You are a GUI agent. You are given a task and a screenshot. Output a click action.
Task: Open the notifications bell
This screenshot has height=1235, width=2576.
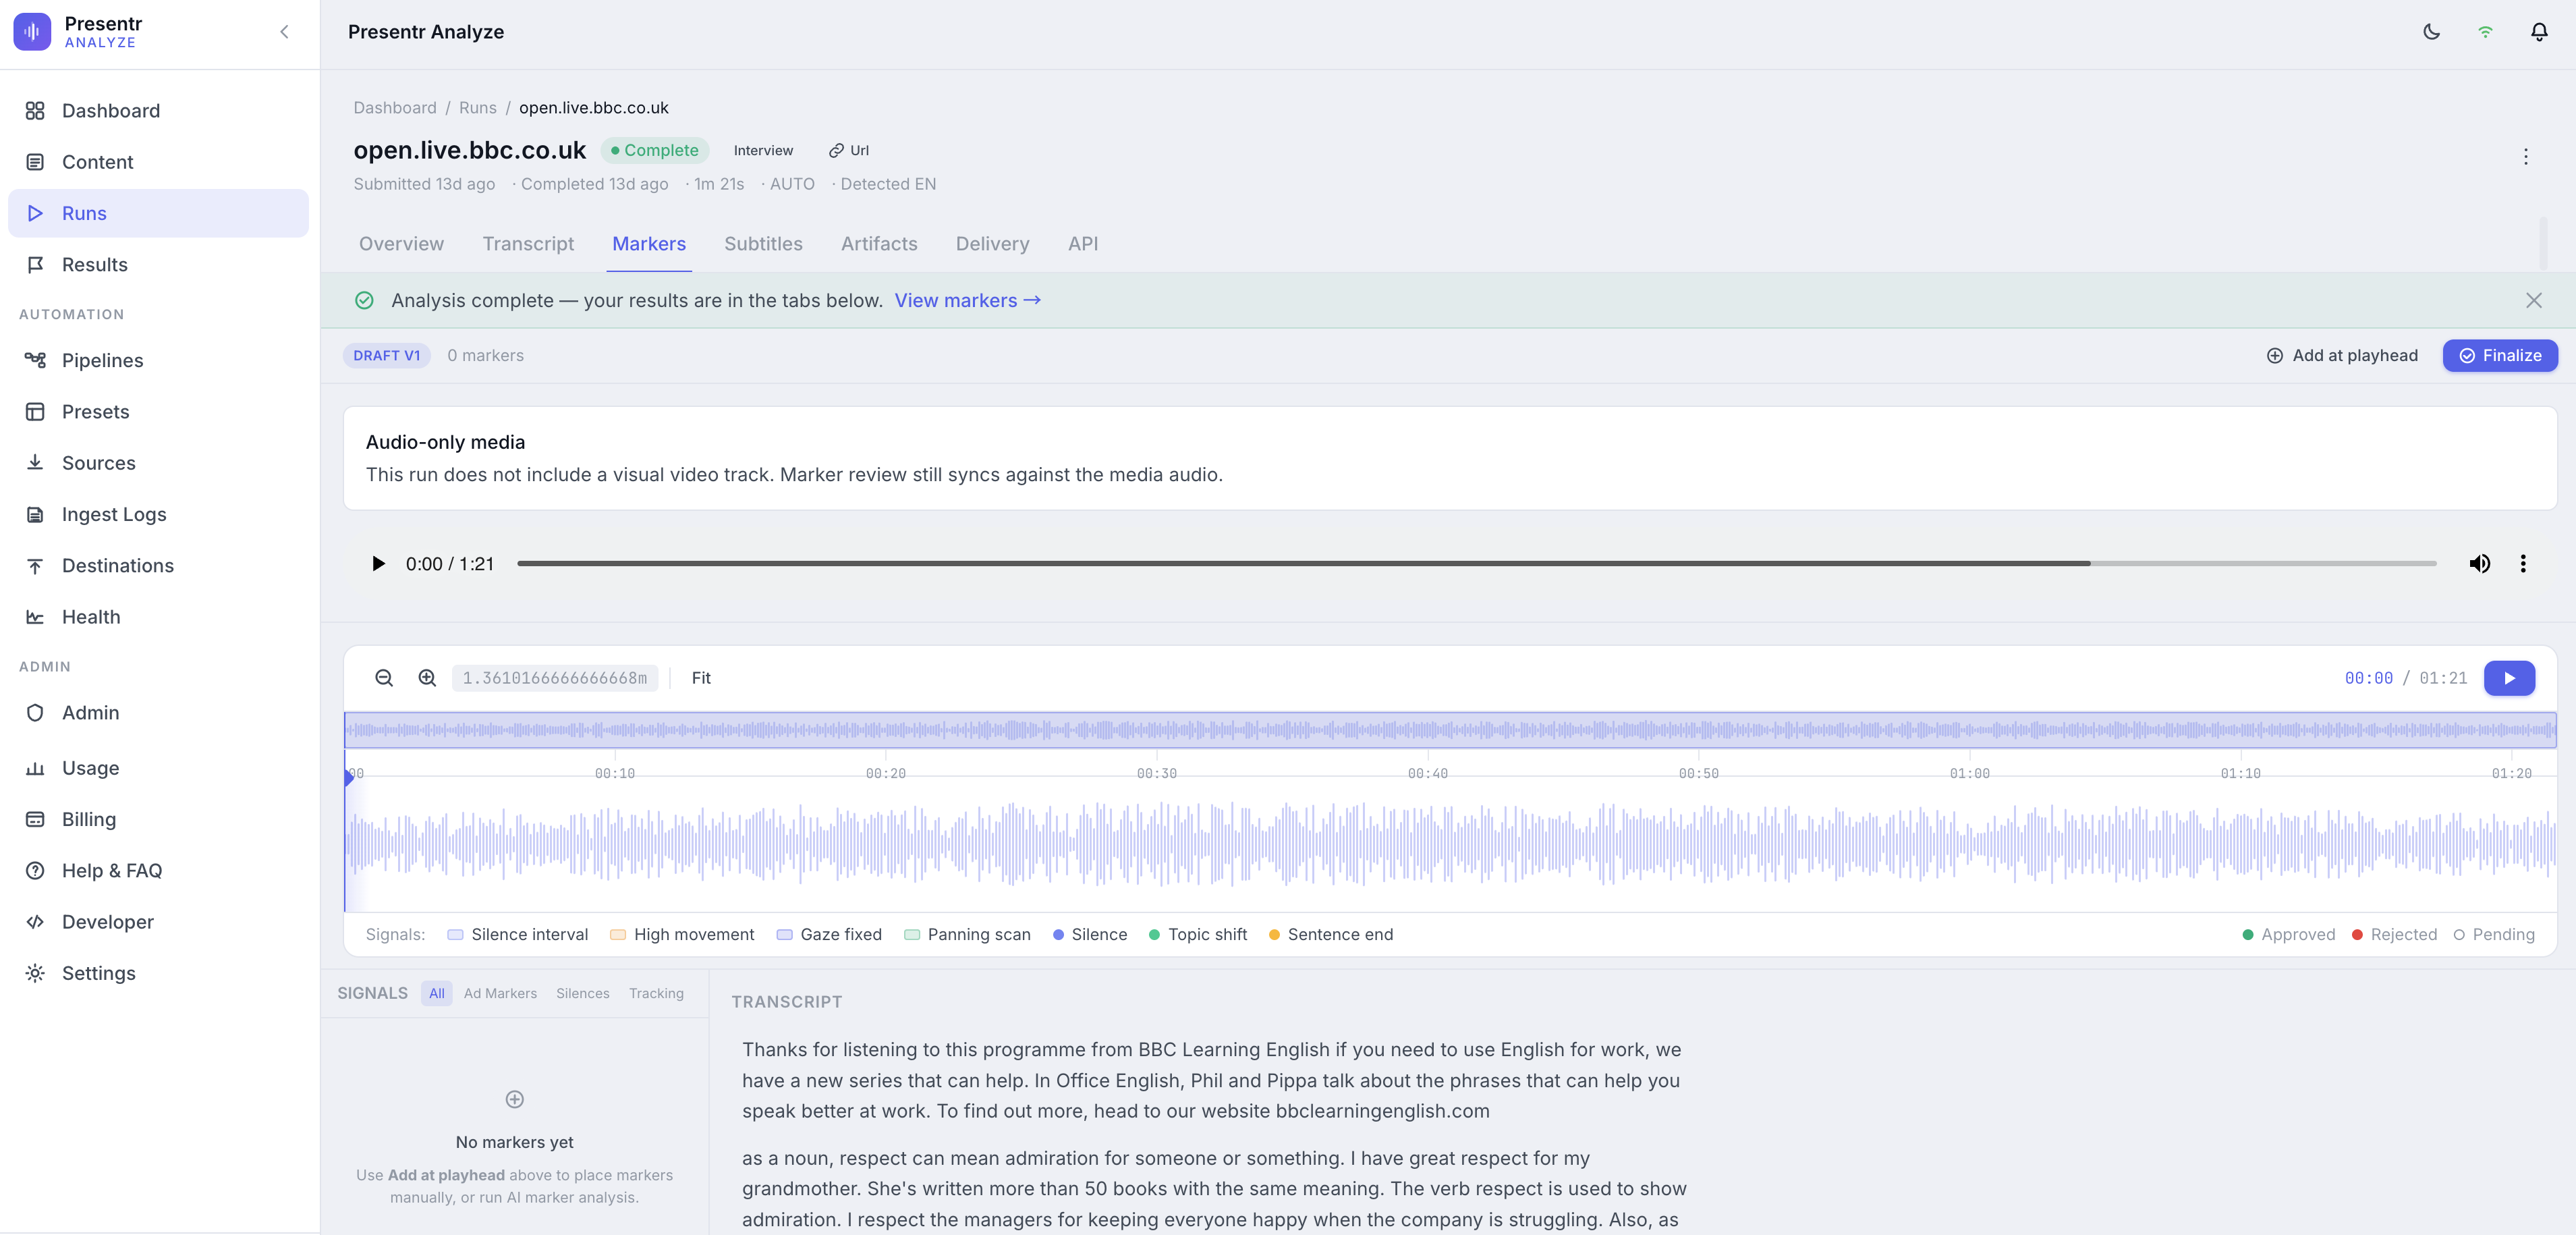[x=2539, y=32]
